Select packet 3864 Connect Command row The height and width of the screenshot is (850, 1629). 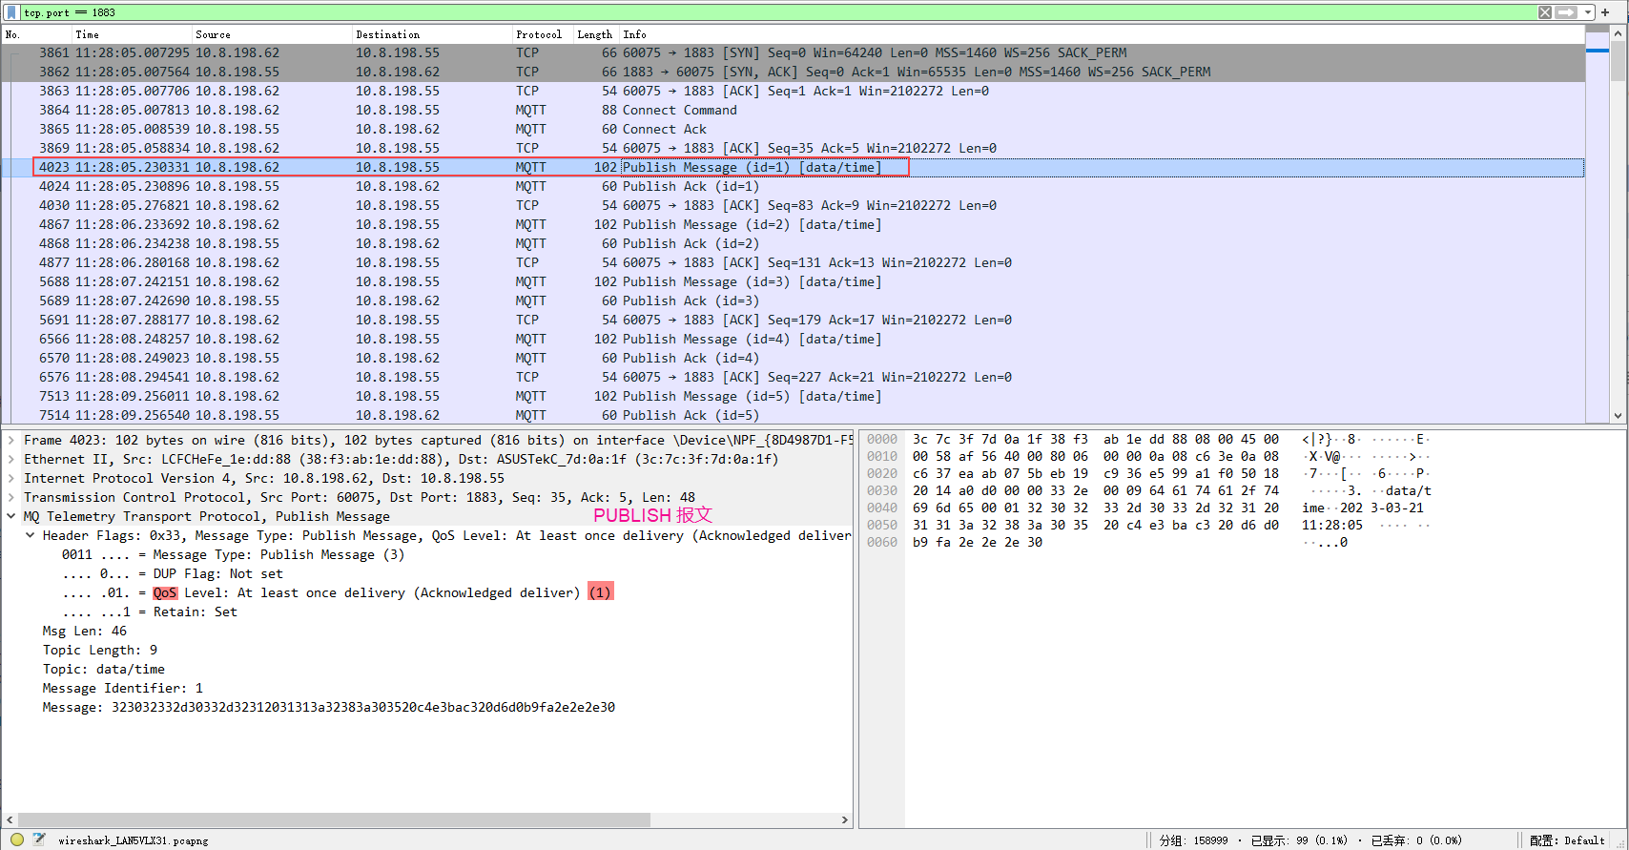[x=793, y=110]
